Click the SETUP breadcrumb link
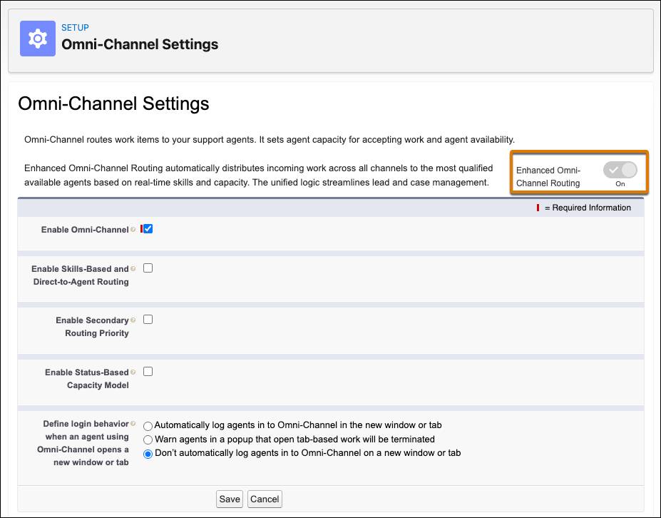This screenshot has width=661, height=518. pyautogui.click(x=75, y=28)
